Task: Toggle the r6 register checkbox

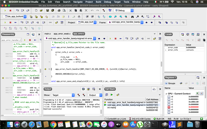Action: pos(169,112)
